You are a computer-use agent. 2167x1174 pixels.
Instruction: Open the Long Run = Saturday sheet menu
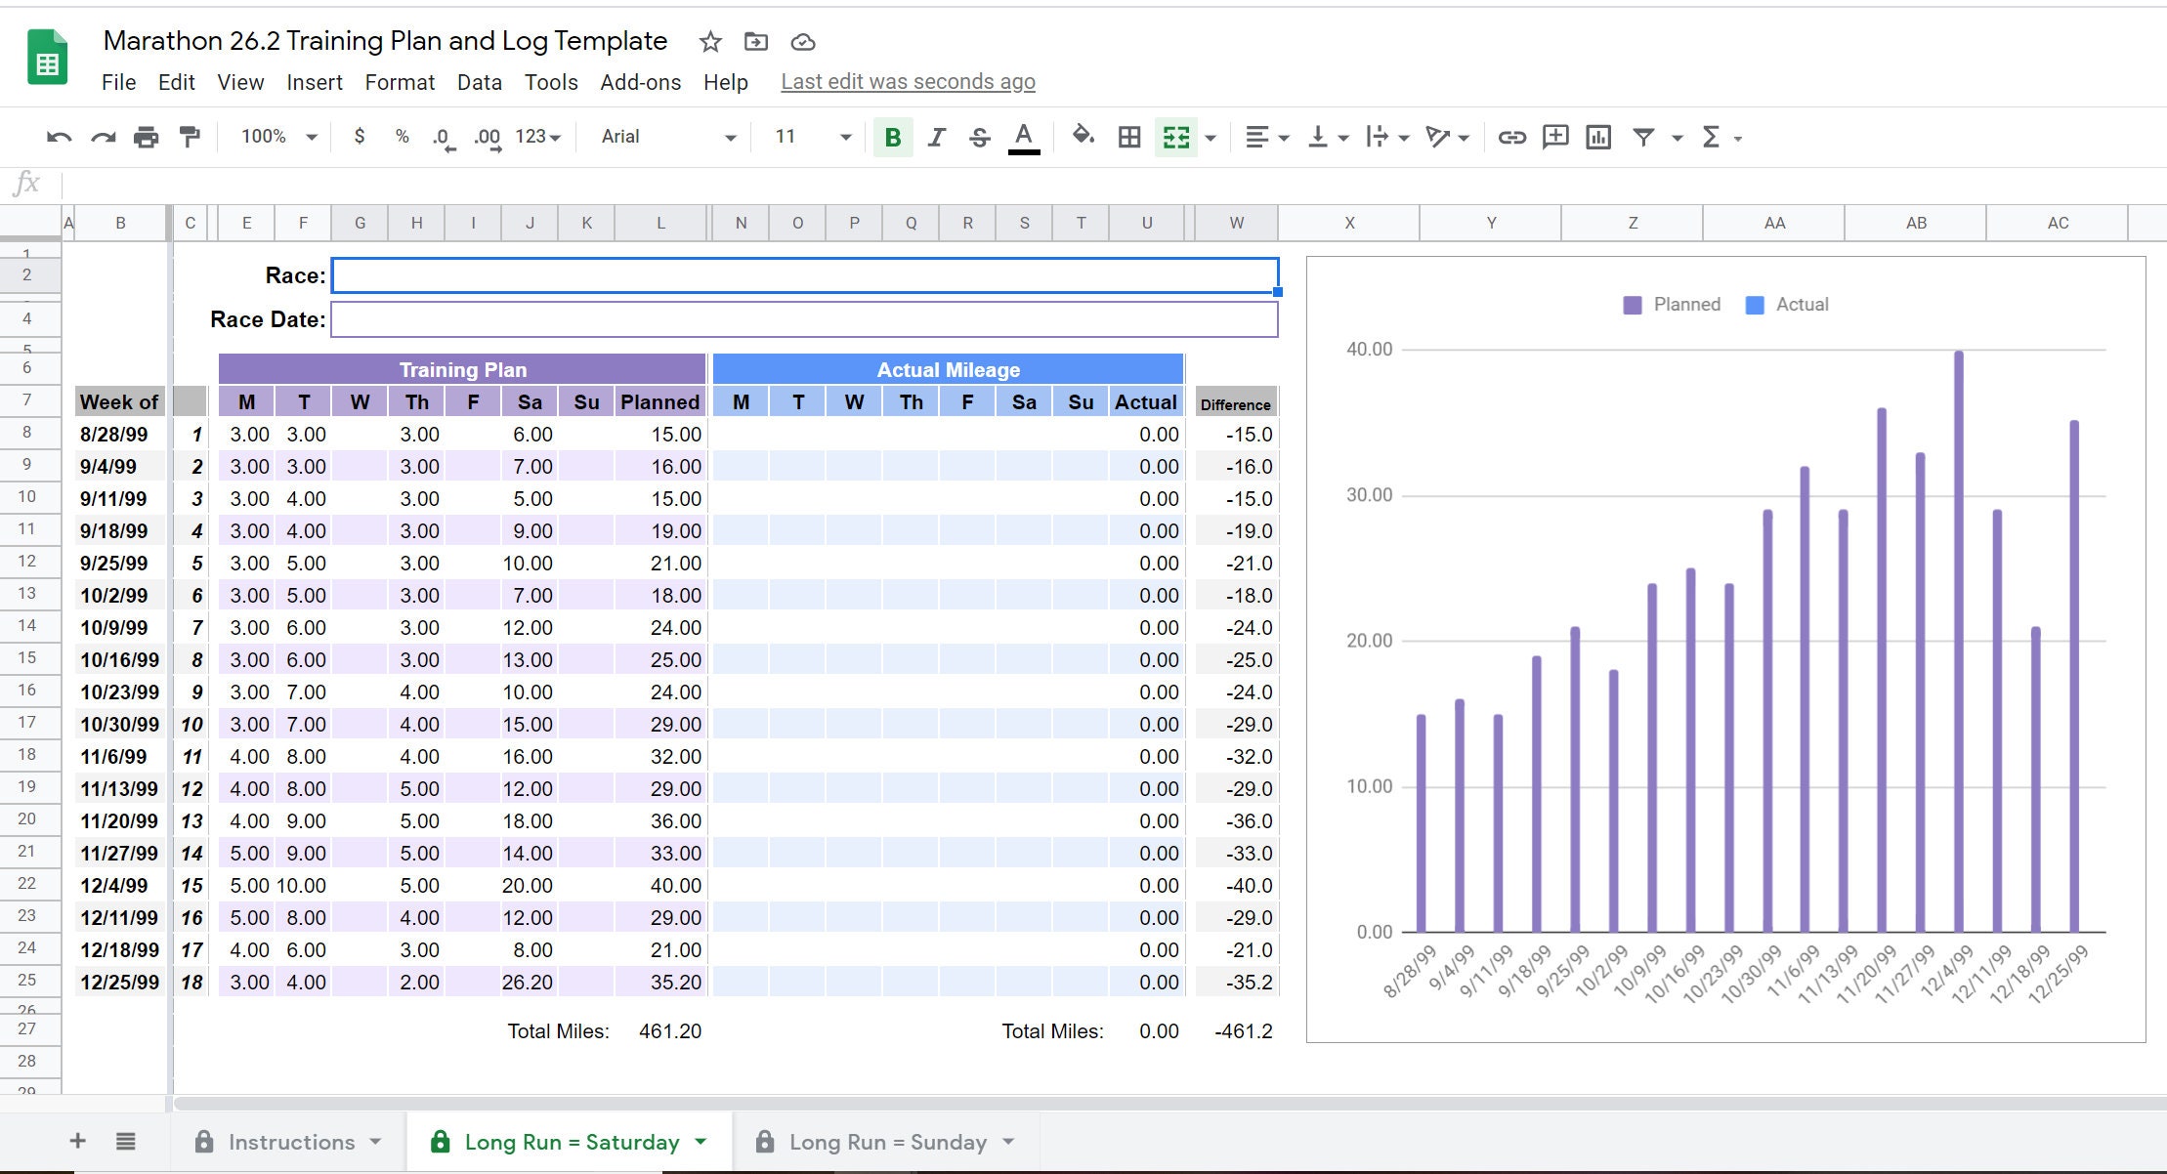[700, 1141]
